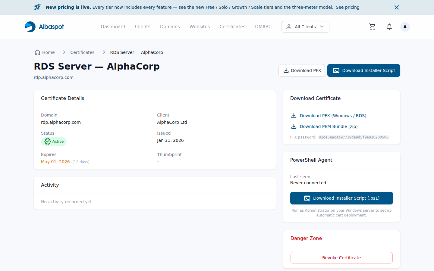Expand the All Clients dropdown
The width and height of the screenshot is (434, 271).
coord(305,27)
